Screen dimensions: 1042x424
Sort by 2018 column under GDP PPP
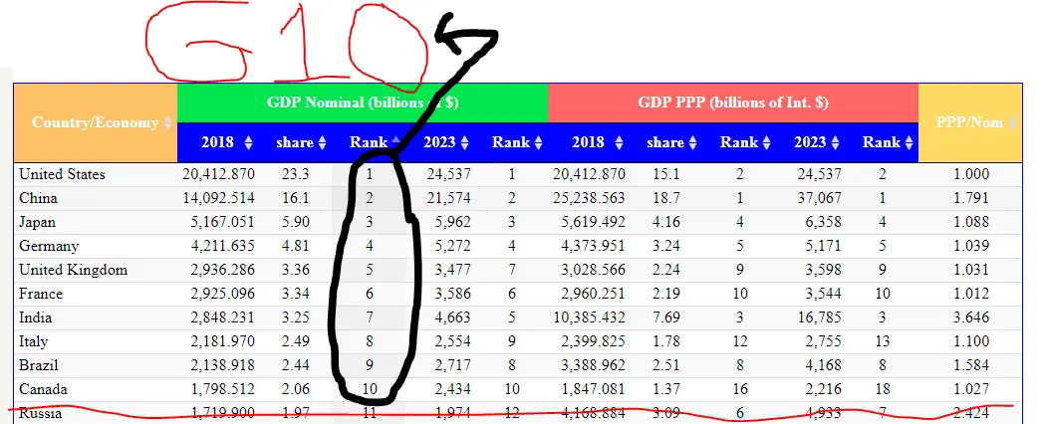tap(598, 142)
